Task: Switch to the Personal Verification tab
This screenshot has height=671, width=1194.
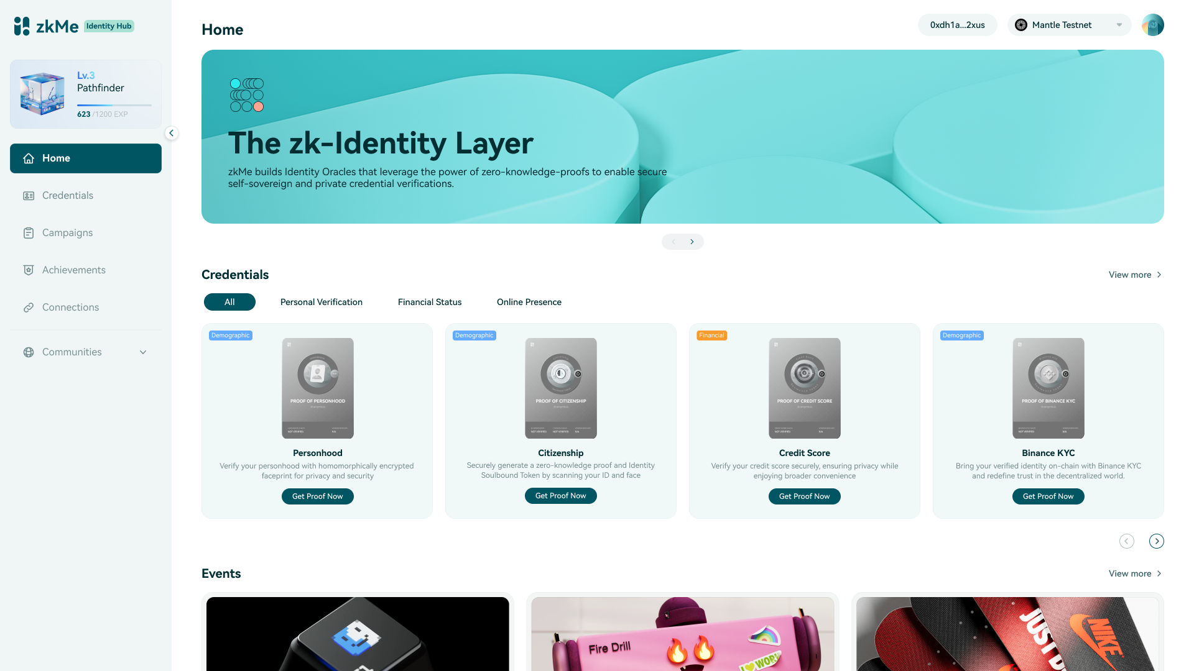Action: point(321,302)
